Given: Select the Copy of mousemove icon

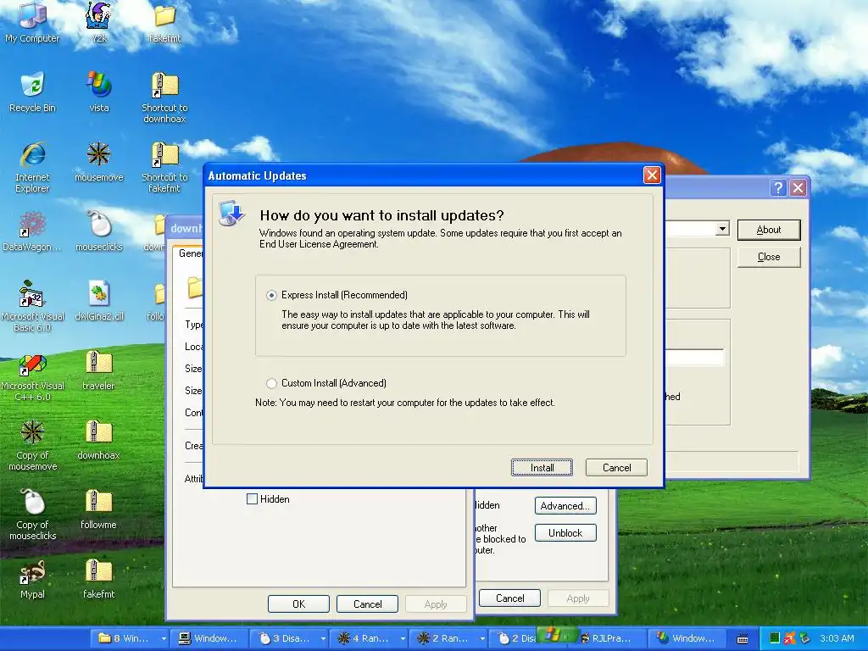Looking at the screenshot, I should 32,446.
